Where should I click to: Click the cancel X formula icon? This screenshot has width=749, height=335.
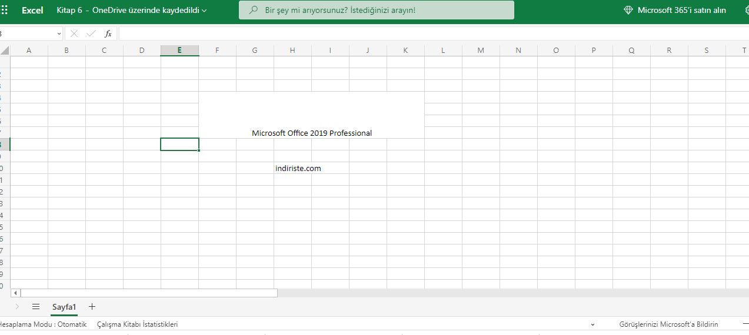click(x=74, y=33)
